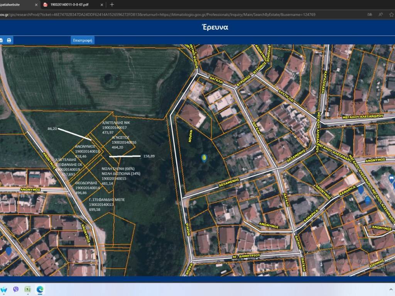Click the save icon left of print
This screenshot has width=395, height=296.
(x=1, y=40)
